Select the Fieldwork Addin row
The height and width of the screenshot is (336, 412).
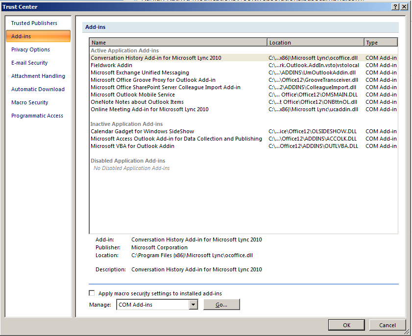tap(243, 65)
